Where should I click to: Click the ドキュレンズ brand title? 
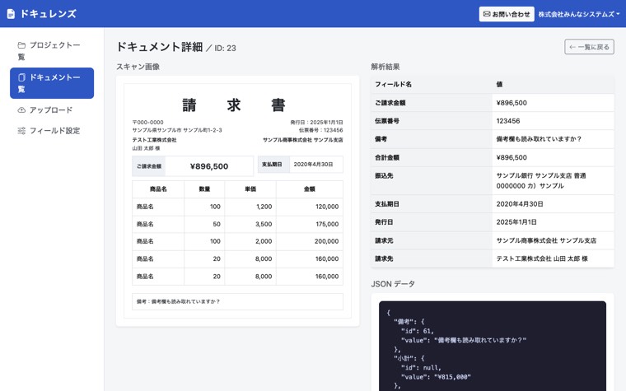[49, 14]
